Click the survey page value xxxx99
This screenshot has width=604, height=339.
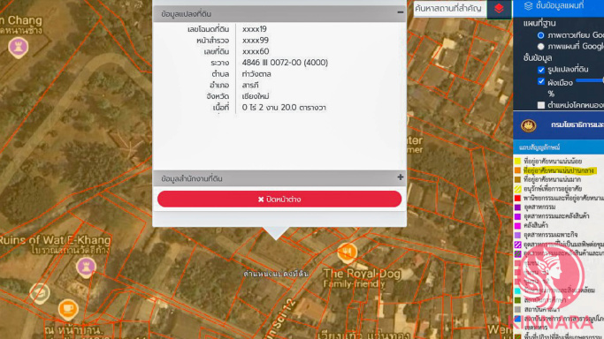point(255,41)
